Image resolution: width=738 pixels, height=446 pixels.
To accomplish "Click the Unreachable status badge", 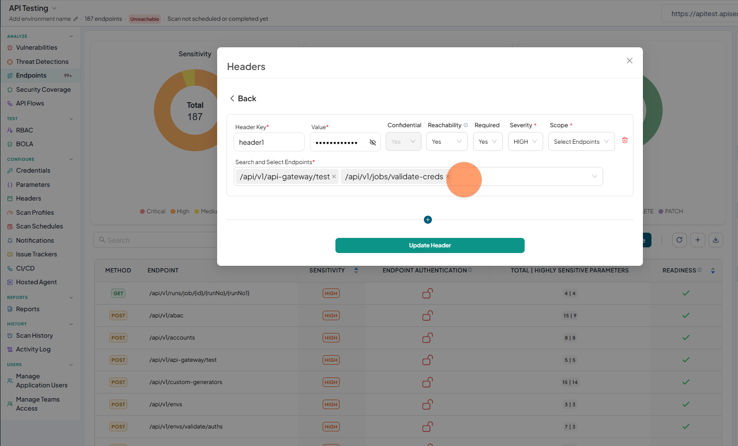I will (145, 19).
